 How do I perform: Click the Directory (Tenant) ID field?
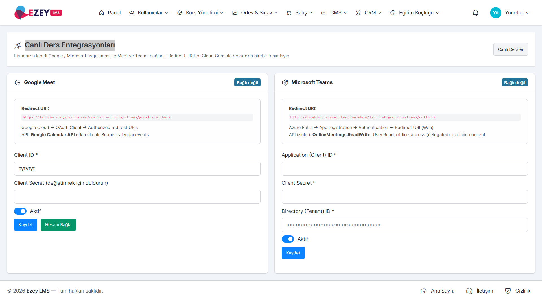pyautogui.click(x=405, y=225)
